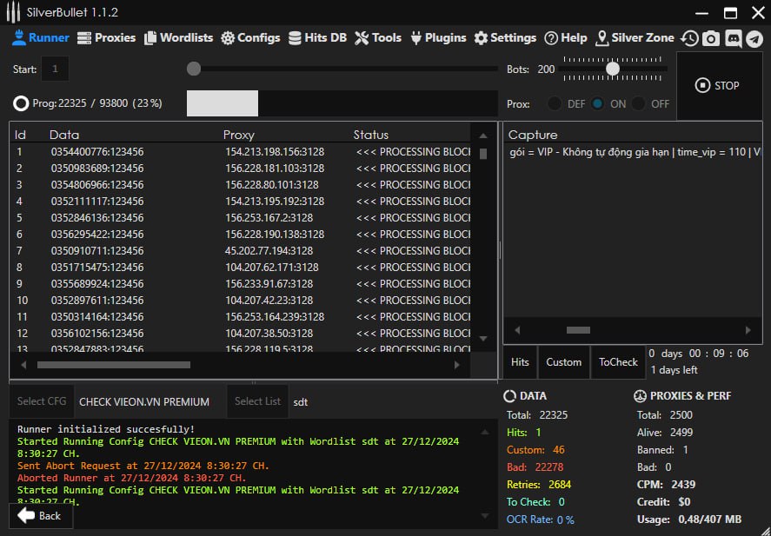
Task: Stop the running job
Action: coord(720,85)
